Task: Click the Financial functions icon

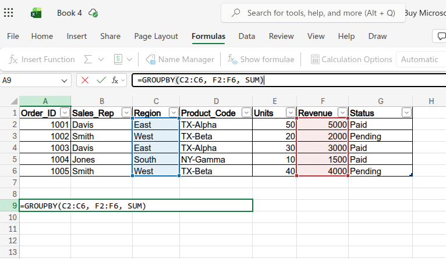Action: point(118,59)
